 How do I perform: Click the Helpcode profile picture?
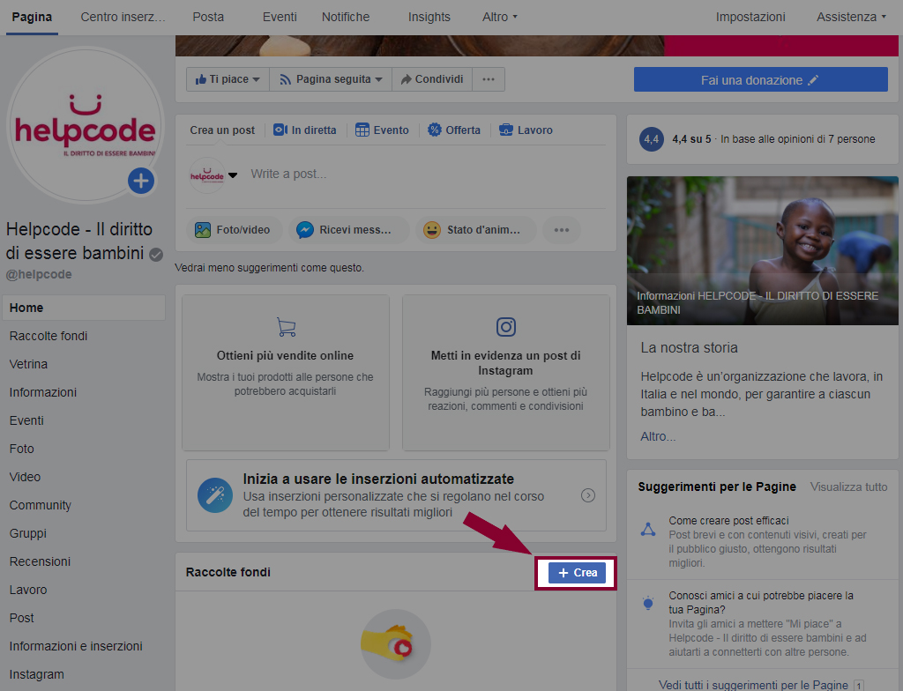pyautogui.click(x=86, y=125)
